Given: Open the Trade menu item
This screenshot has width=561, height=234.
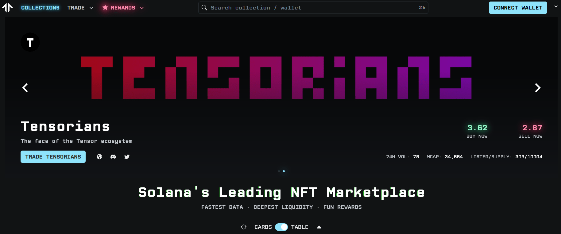Looking at the screenshot, I should point(76,8).
